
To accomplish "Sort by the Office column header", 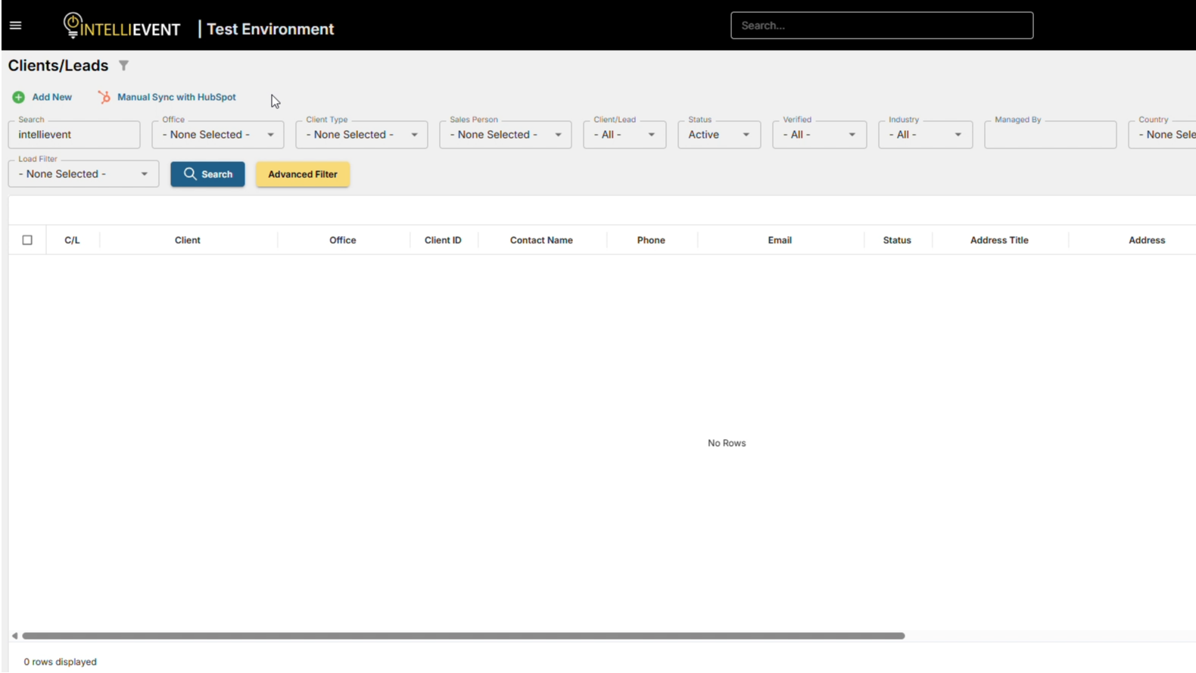I will click(x=343, y=240).
